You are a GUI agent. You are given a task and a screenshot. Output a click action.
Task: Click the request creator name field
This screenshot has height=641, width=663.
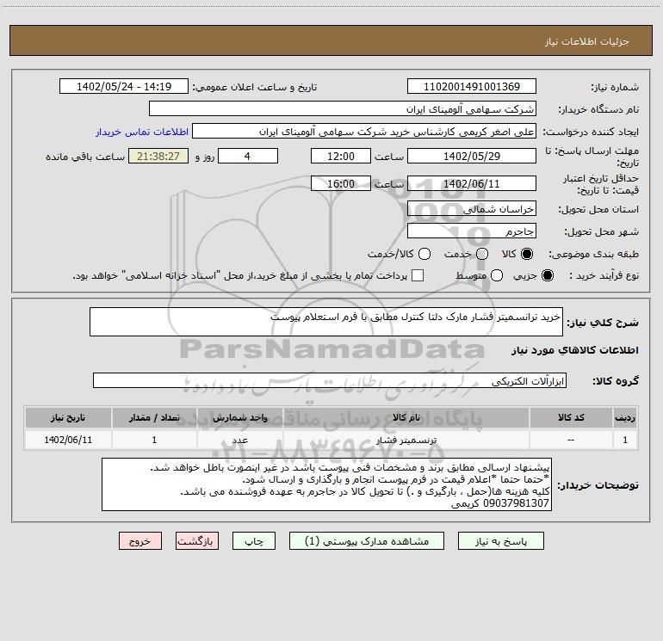coord(364,132)
